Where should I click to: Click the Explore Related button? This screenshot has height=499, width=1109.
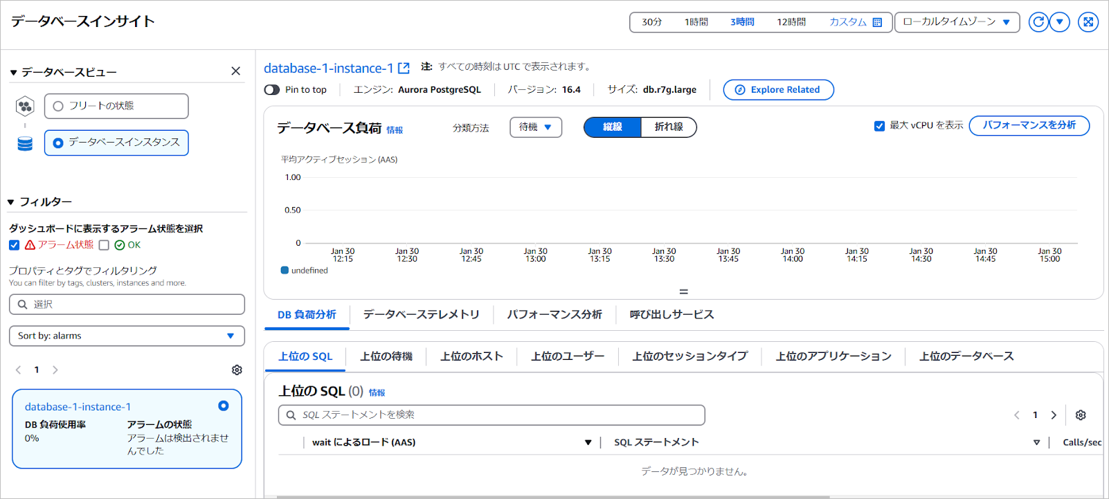pos(778,90)
